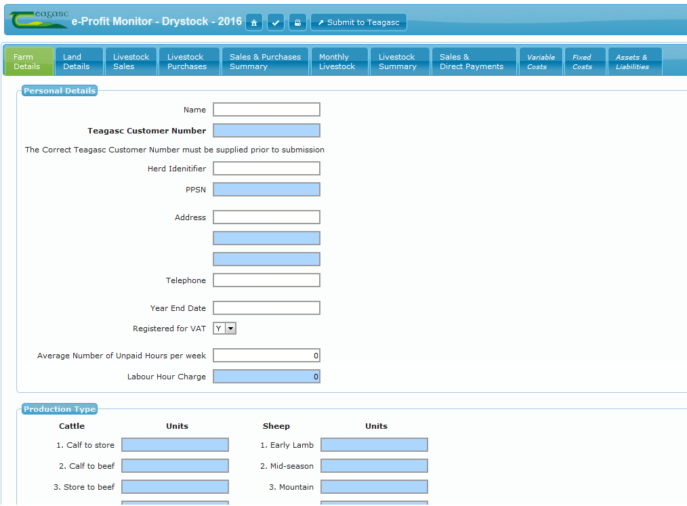
Task: Click the "Year End Date" label
Action: click(178, 308)
